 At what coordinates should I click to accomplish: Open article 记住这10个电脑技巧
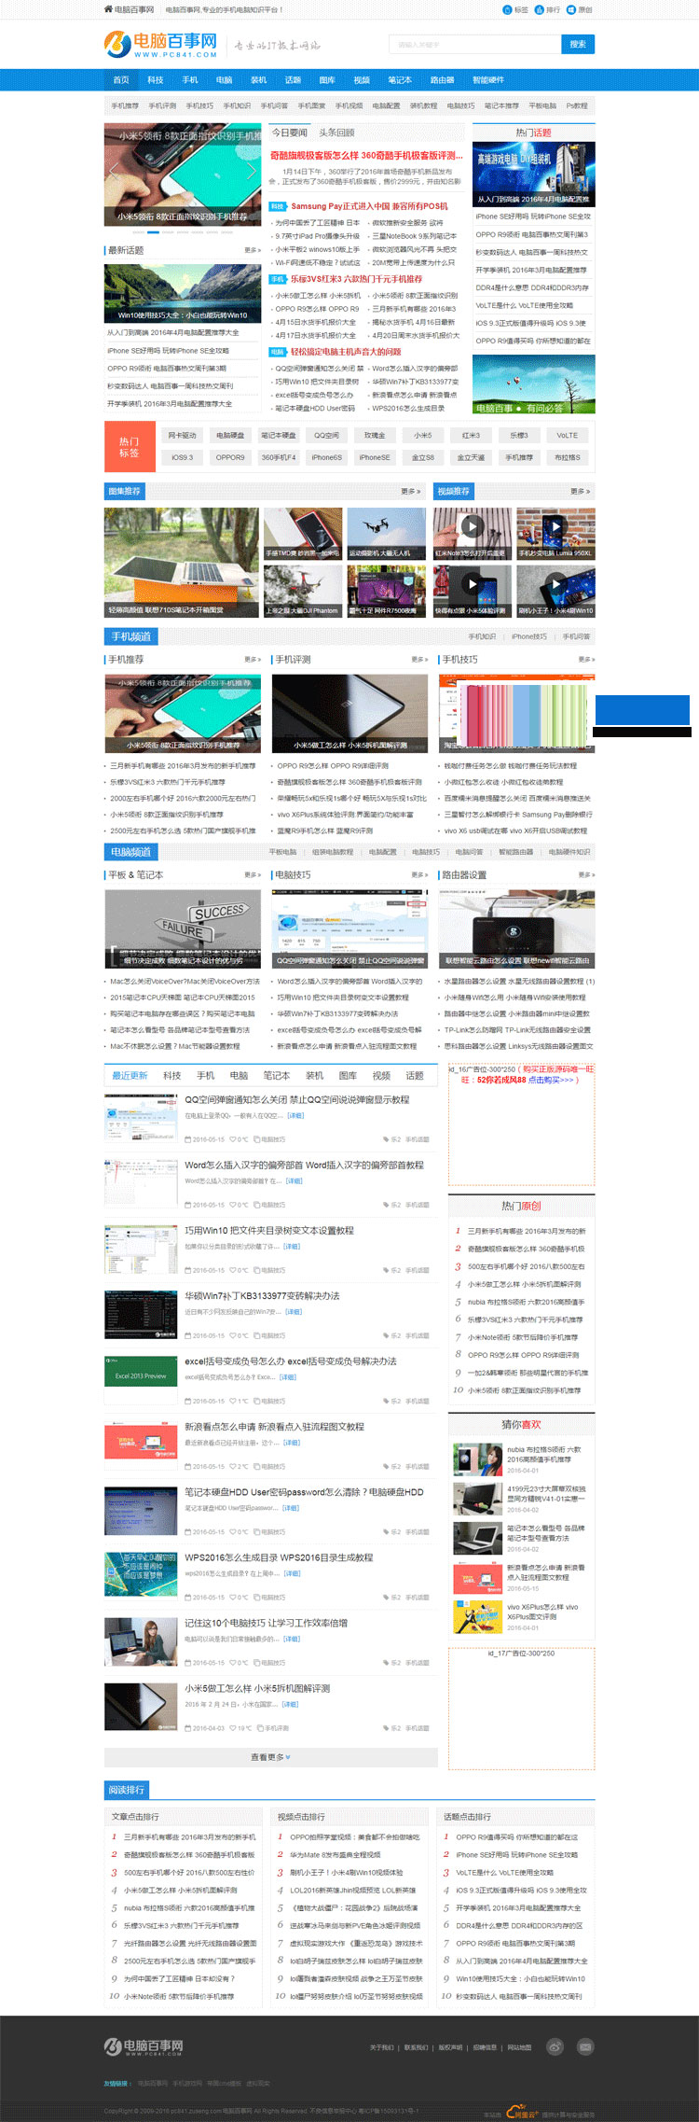266,1623
